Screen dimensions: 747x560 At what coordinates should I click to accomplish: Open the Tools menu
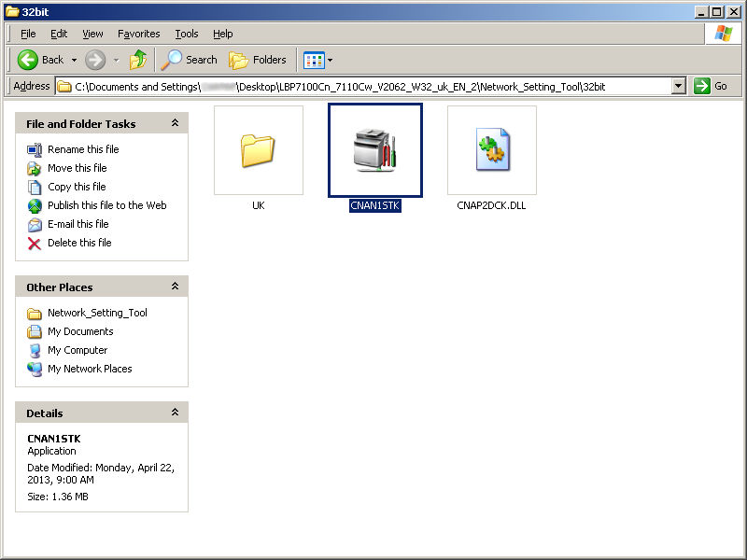(x=187, y=34)
